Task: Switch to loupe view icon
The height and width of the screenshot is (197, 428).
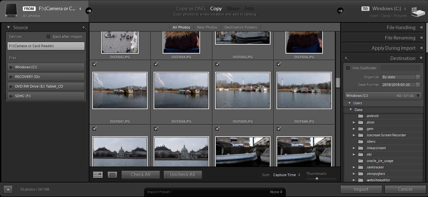Action: point(112,175)
